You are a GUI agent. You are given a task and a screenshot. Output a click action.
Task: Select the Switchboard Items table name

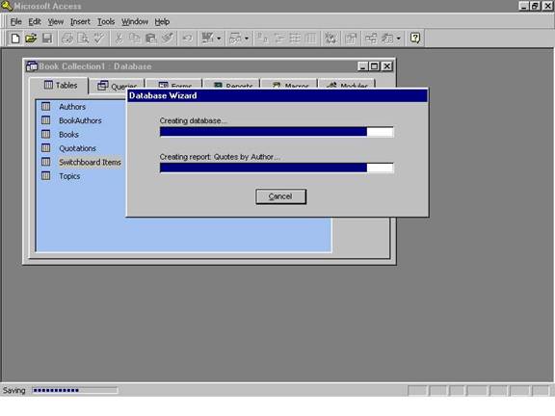[x=90, y=163]
